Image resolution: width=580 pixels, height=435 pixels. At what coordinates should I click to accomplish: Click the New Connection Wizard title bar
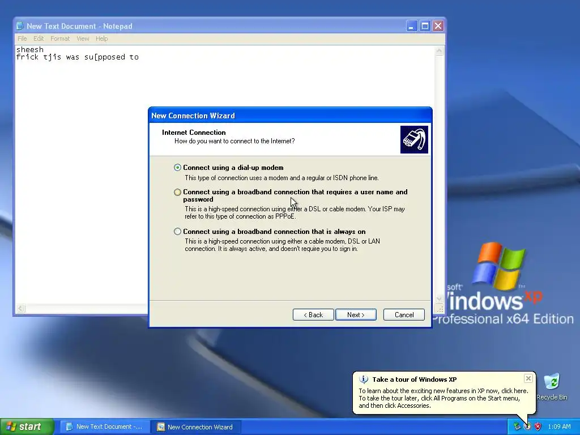click(x=290, y=116)
